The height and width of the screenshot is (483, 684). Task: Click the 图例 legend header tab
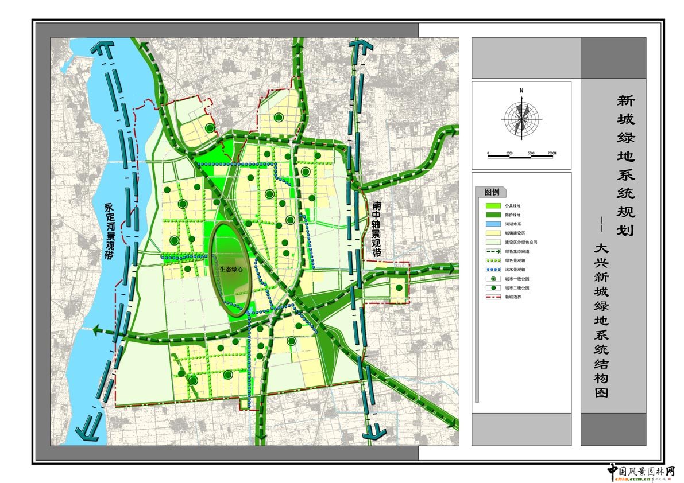pyautogui.click(x=493, y=192)
